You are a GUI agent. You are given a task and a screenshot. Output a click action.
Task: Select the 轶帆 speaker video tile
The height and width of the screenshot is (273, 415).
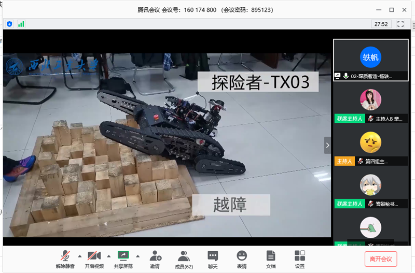click(x=370, y=60)
